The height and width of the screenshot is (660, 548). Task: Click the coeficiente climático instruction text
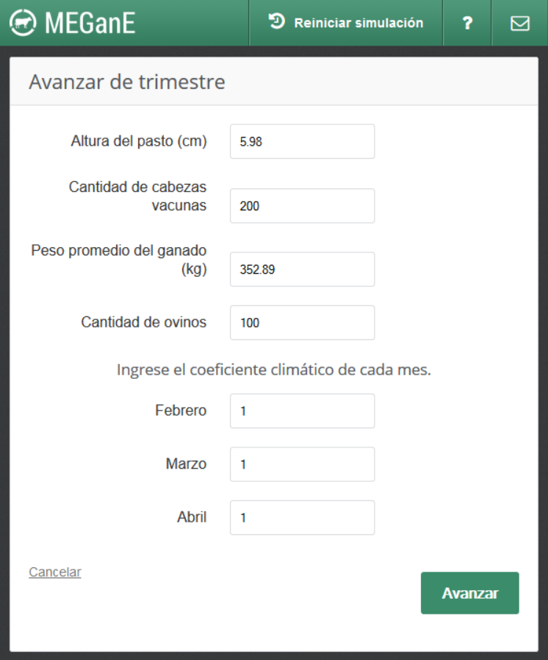click(274, 369)
